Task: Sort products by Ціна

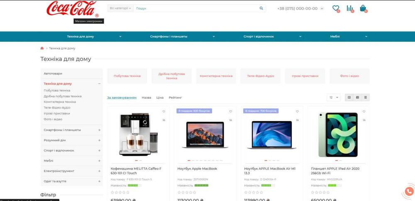Action: point(160,98)
